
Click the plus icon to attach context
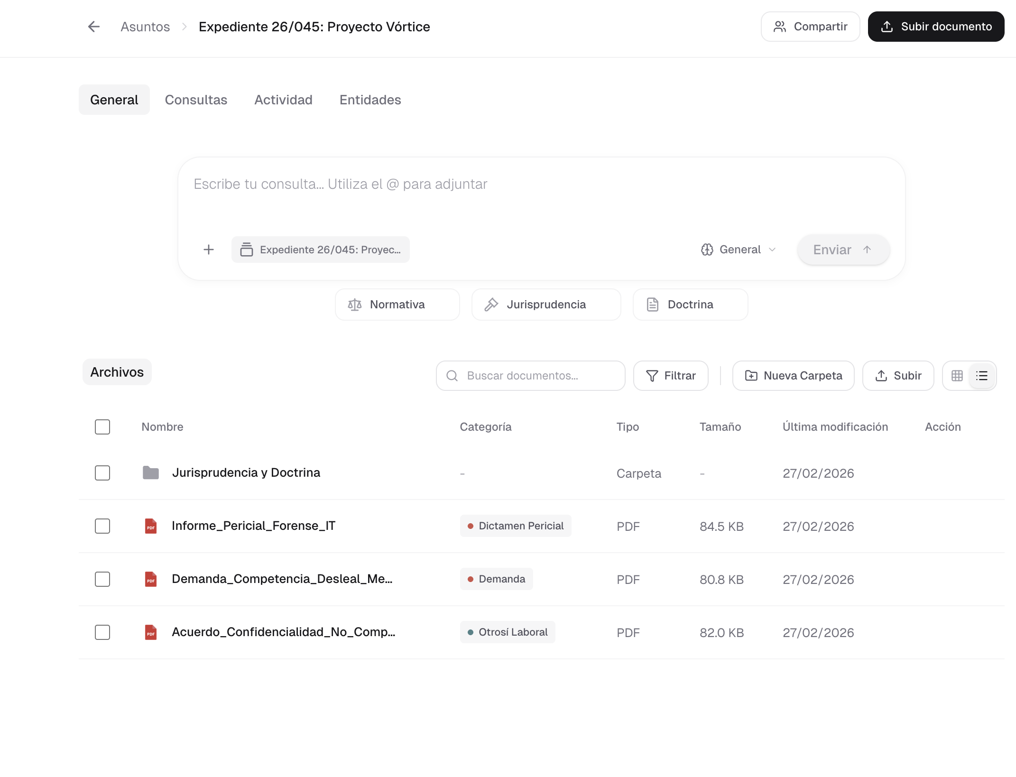[x=208, y=249]
